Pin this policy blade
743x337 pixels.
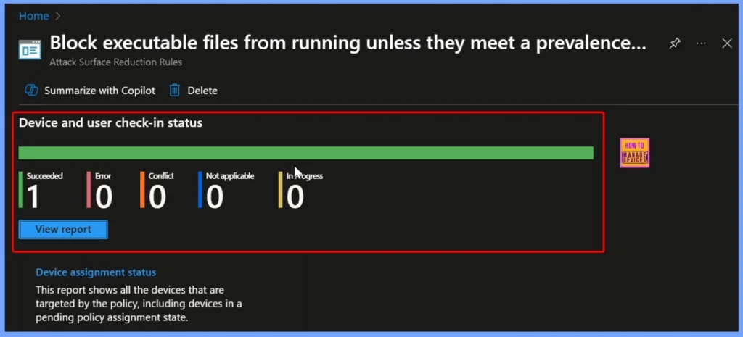pyautogui.click(x=675, y=43)
